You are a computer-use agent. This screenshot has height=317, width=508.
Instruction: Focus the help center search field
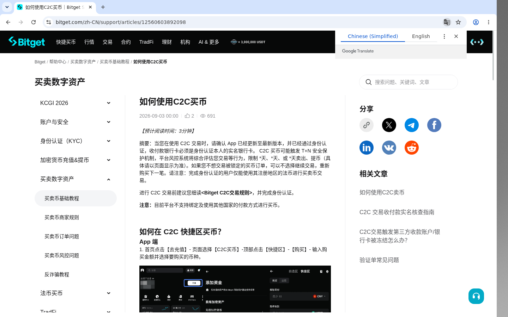(x=409, y=82)
